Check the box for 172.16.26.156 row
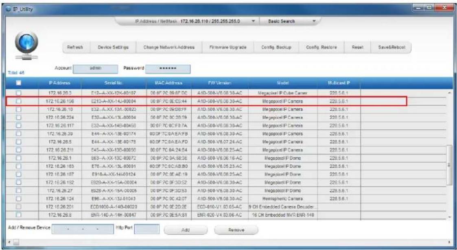Viewport: 457px width, 250px height. [19, 101]
